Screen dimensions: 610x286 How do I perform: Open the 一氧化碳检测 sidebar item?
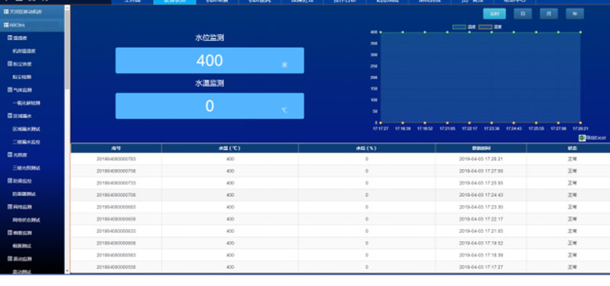coord(27,103)
